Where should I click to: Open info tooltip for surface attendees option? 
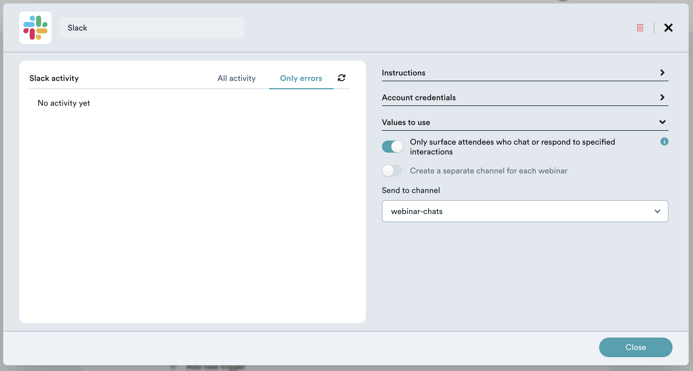tap(664, 141)
